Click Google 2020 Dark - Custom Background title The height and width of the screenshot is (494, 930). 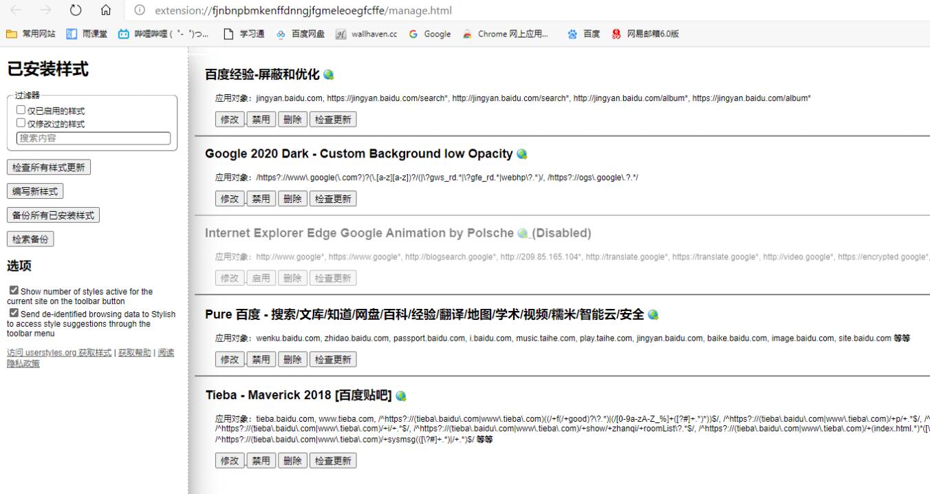(359, 154)
